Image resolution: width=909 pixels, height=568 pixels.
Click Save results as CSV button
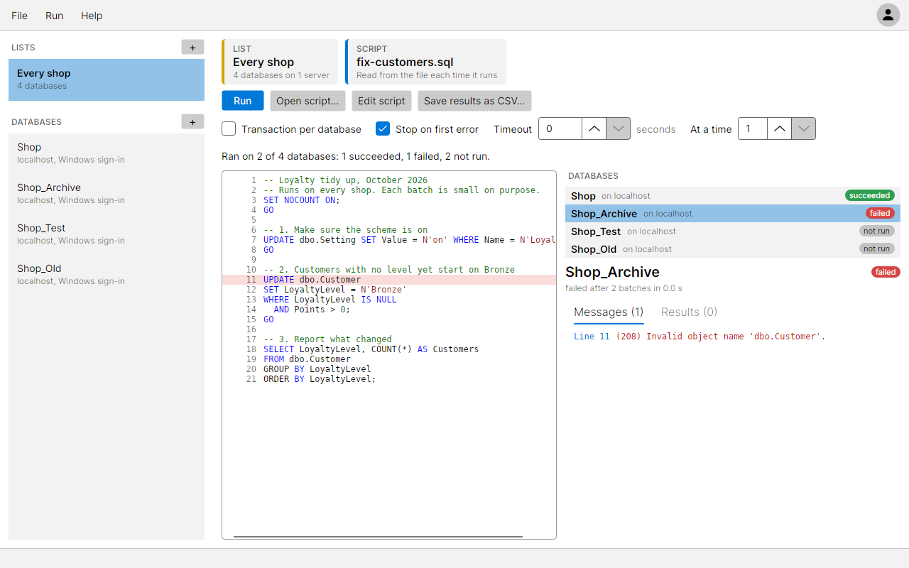474,100
